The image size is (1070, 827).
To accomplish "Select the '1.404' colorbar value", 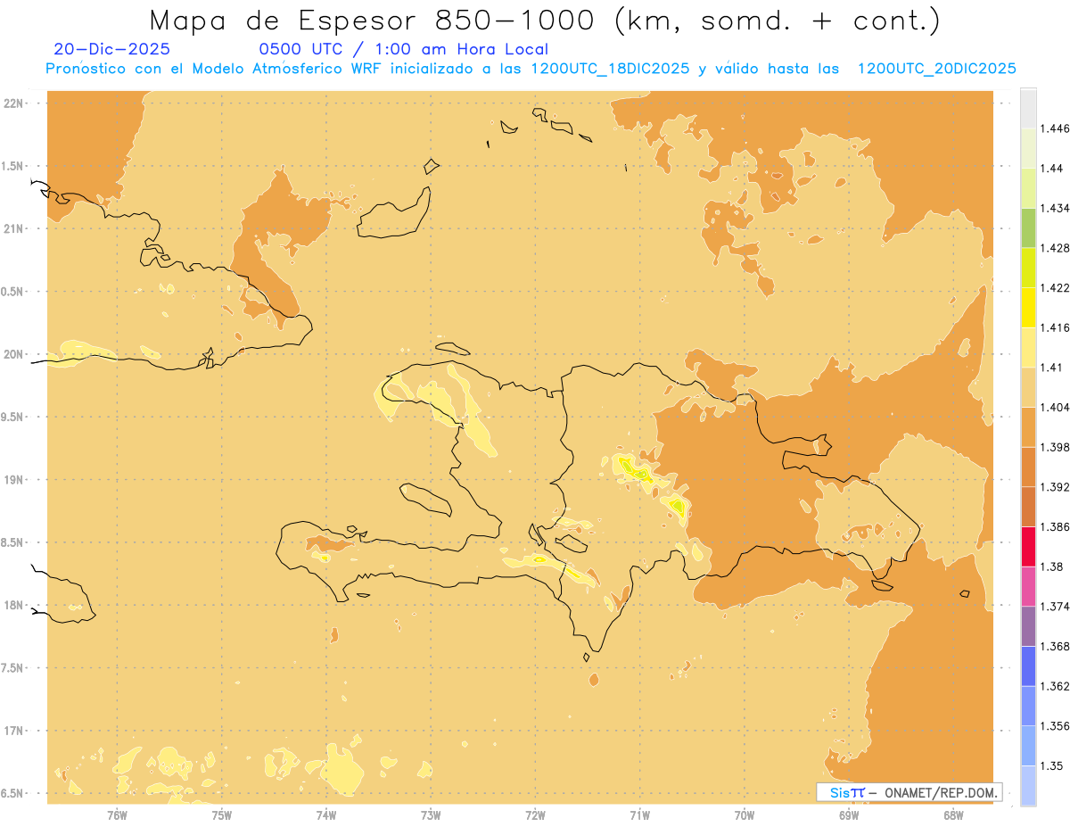I will pos(1055,408).
